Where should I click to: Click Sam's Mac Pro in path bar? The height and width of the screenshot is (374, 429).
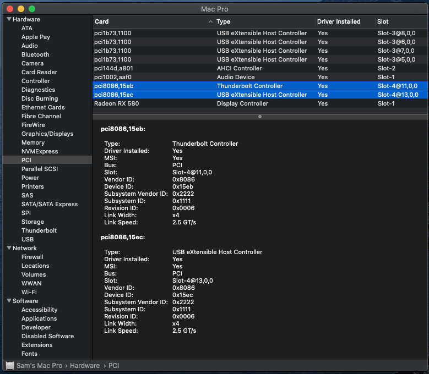pyautogui.click(x=39, y=366)
